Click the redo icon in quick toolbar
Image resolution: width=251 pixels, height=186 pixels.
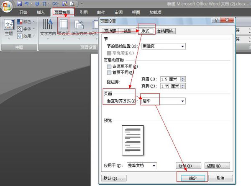(37, 3)
